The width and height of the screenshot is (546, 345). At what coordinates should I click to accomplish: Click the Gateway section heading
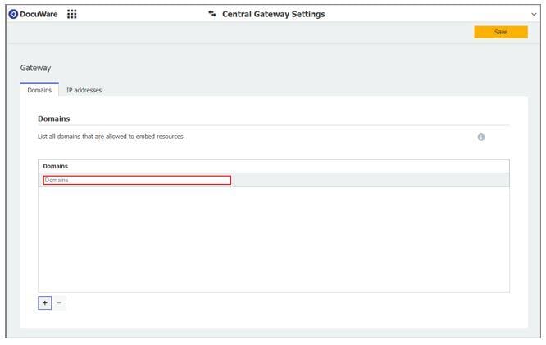click(35, 68)
